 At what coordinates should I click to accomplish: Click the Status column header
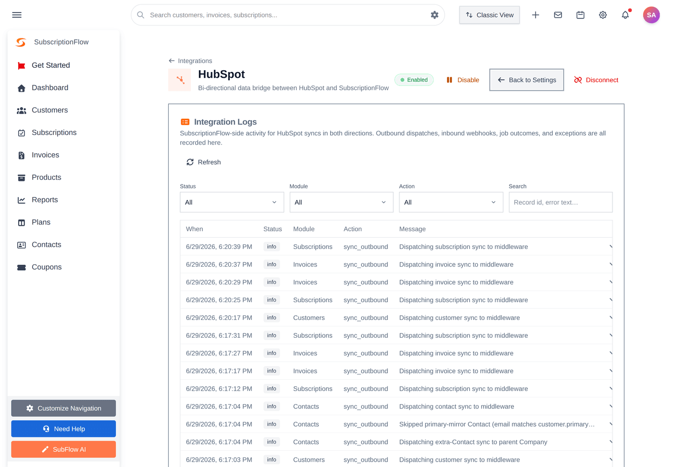point(273,229)
